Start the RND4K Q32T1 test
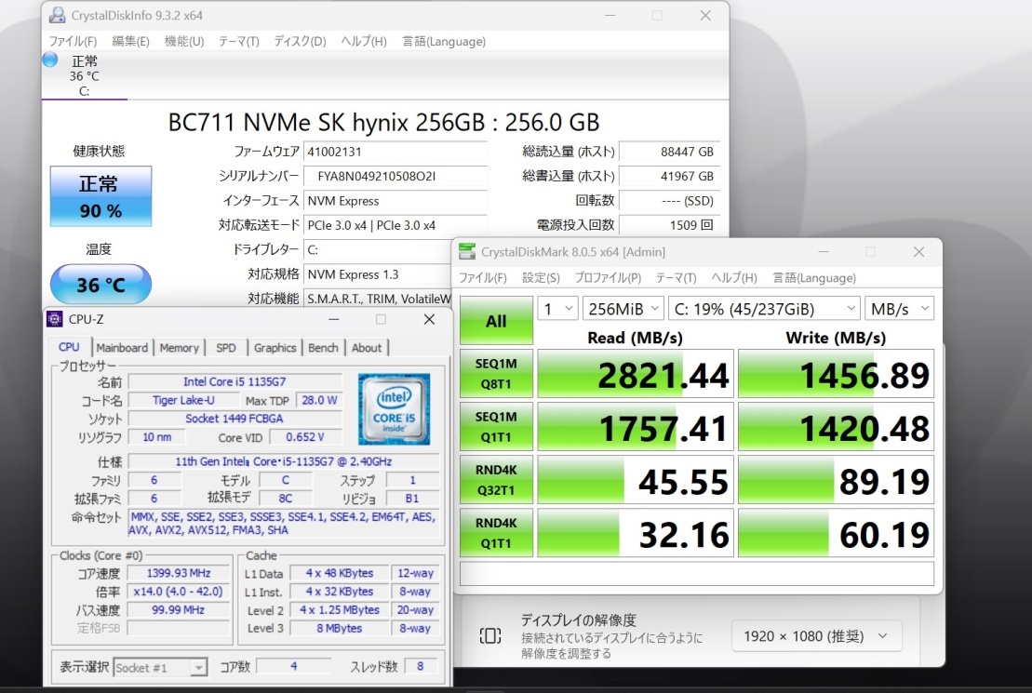The height and width of the screenshot is (693, 1032). point(496,480)
